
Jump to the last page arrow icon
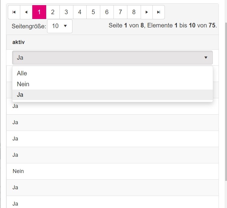tap(158, 12)
